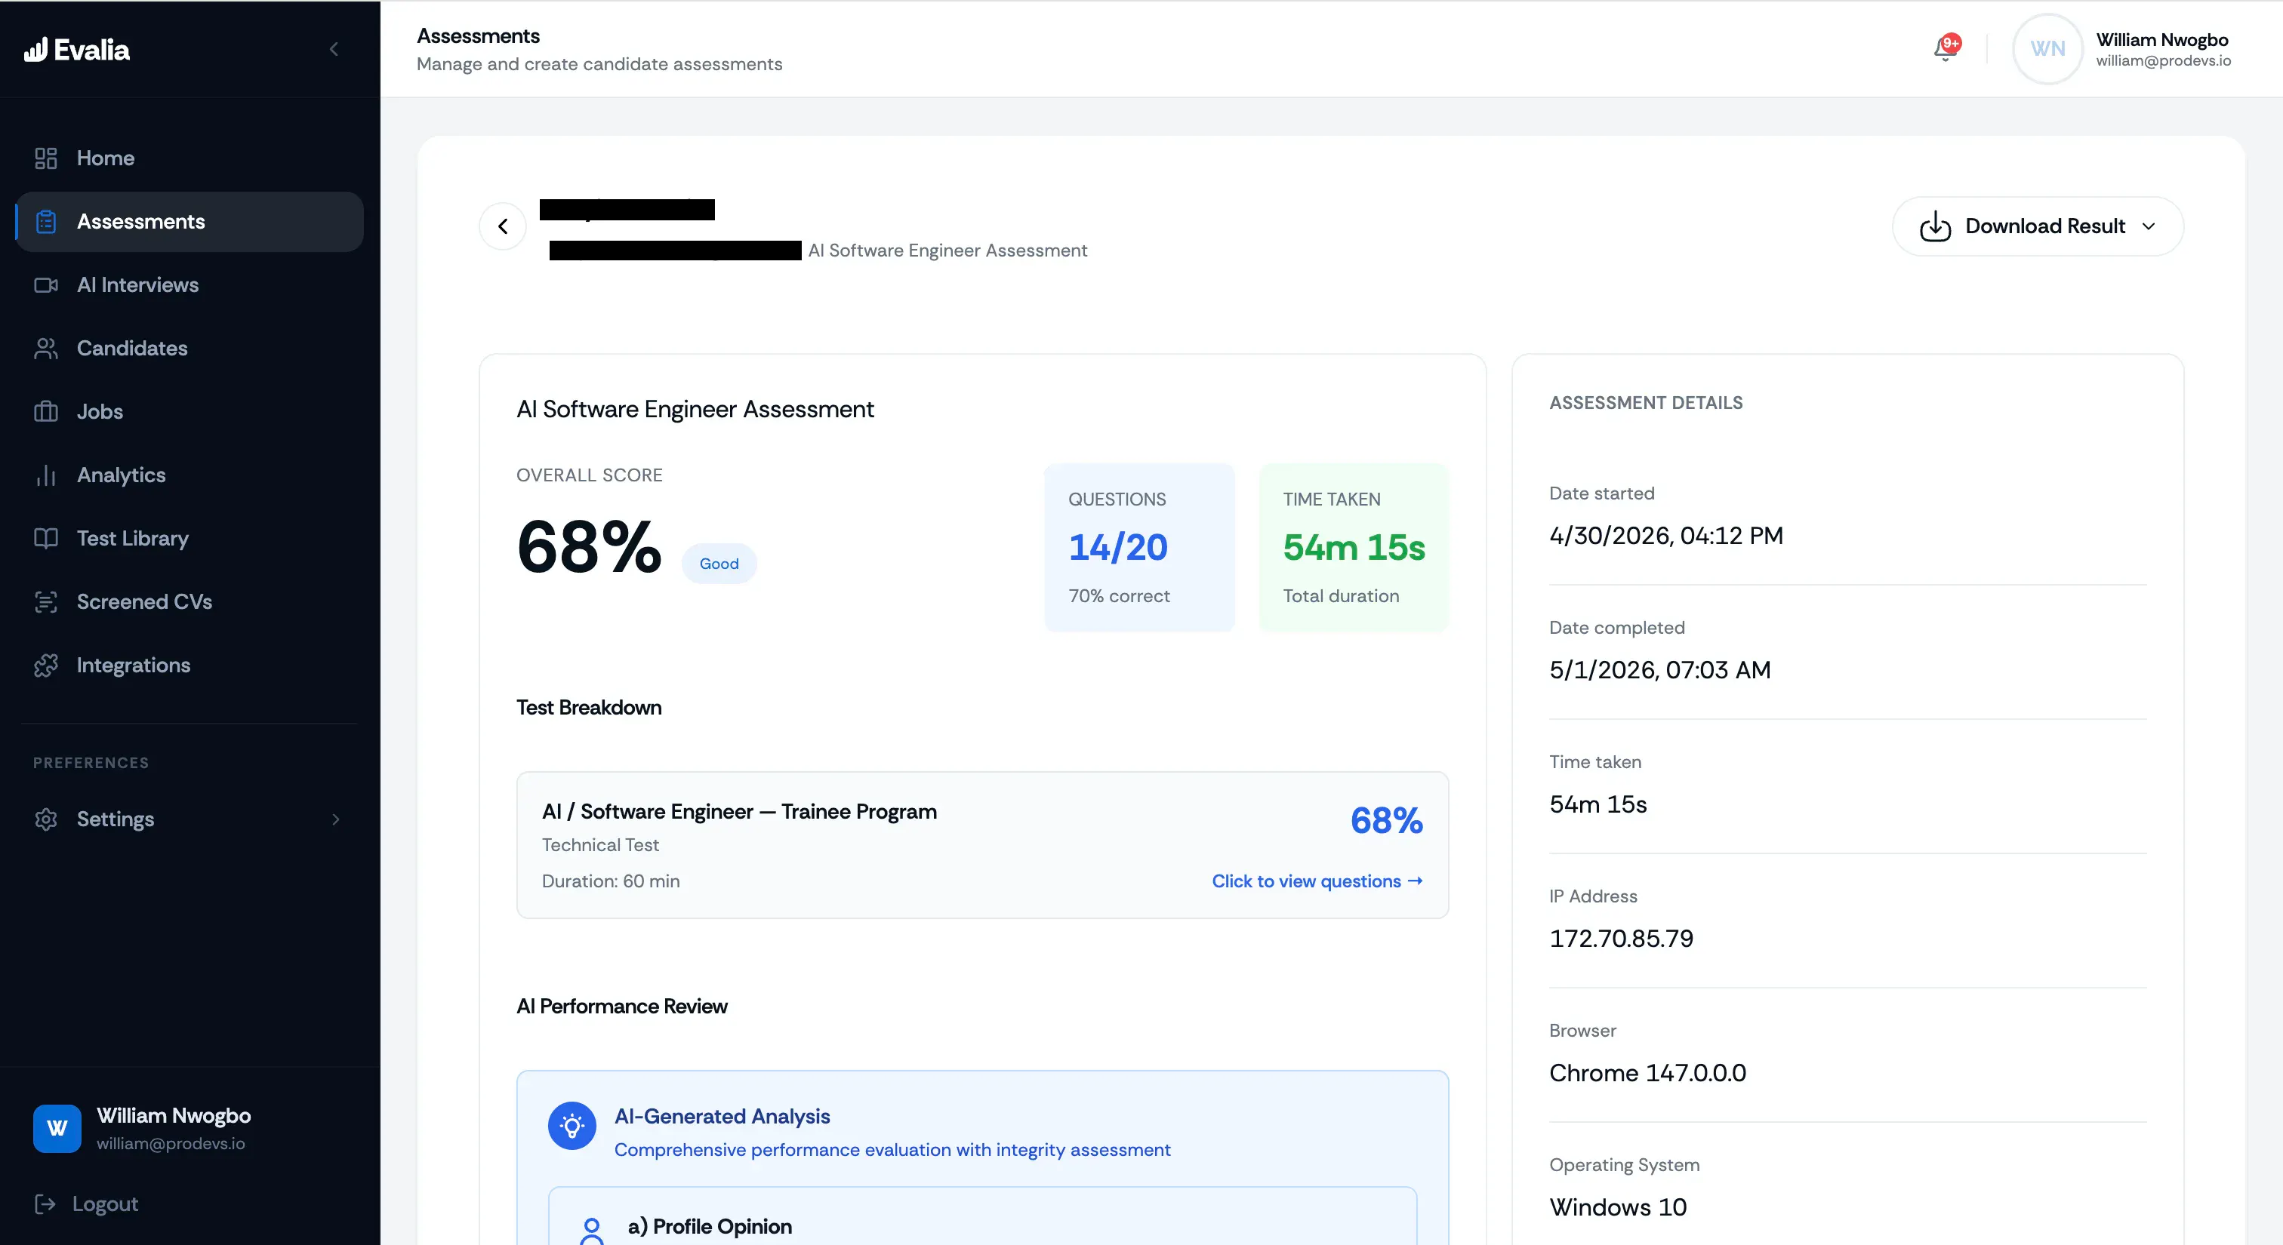Open the Home menu item
Viewport: 2283px width, 1245px height.
189,158
